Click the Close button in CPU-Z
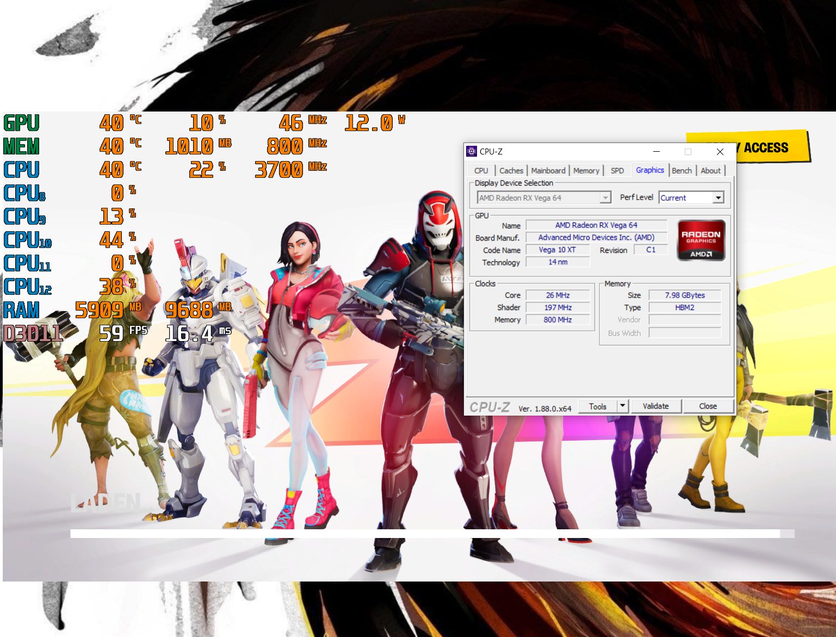Screen dimensions: 836x637 (x=708, y=406)
